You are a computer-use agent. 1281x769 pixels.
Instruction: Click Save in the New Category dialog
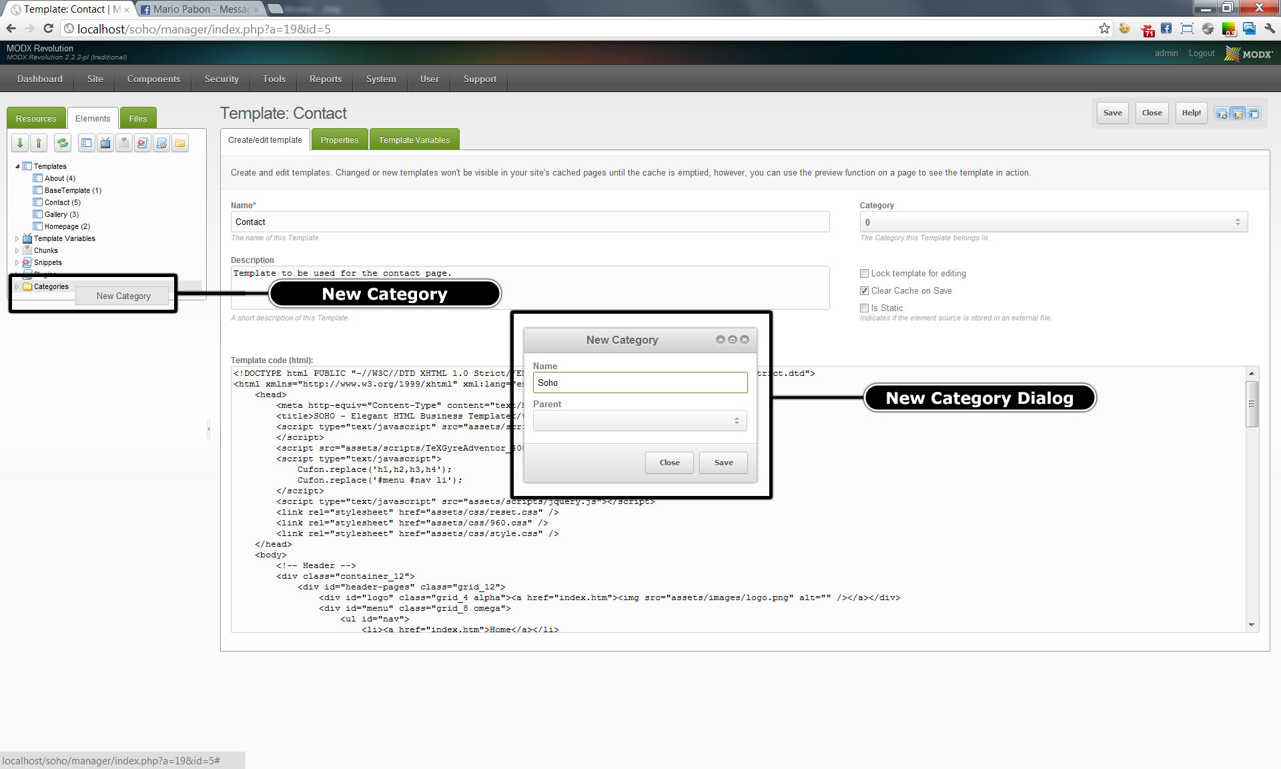click(x=723, y=463)
